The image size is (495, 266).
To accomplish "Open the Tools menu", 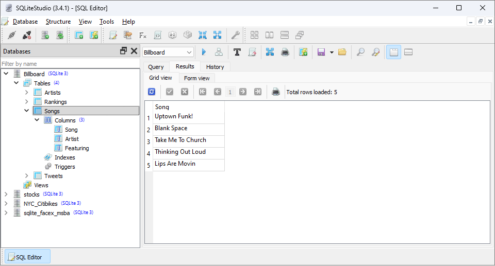I will 107,22.
